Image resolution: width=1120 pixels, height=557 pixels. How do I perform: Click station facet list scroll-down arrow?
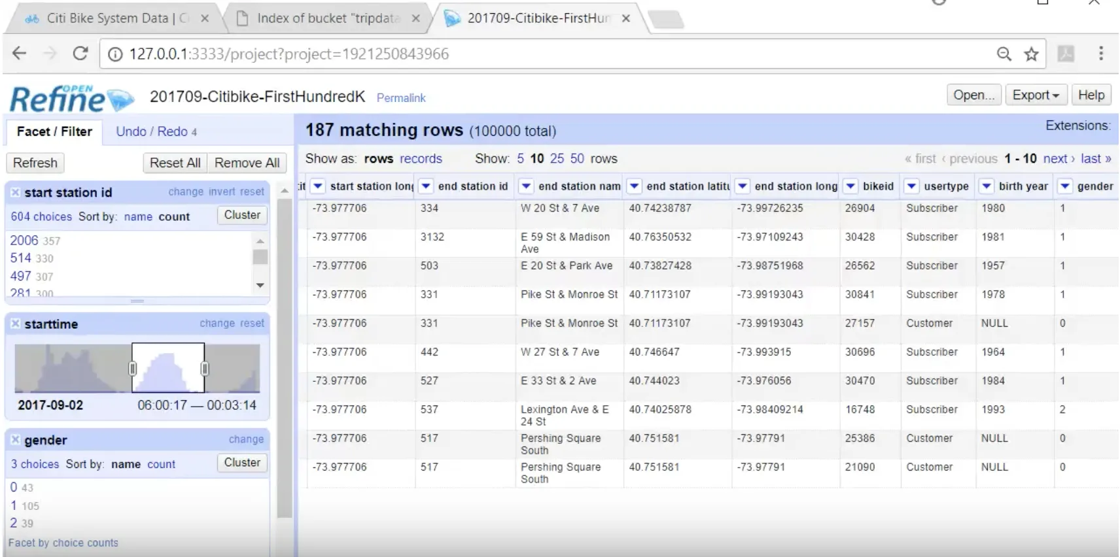[x=260, y=285]
